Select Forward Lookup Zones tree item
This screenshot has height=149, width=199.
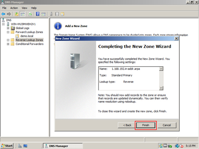click(29, 32)
